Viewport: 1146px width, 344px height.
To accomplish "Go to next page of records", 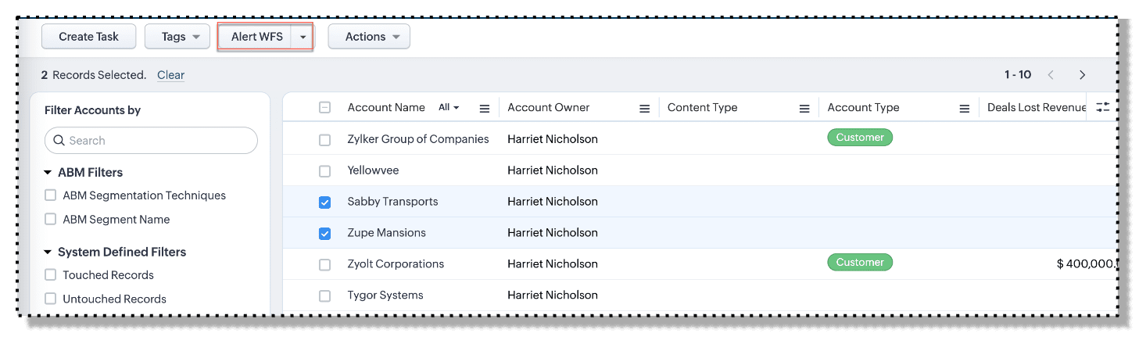I will coord(1083,75).
